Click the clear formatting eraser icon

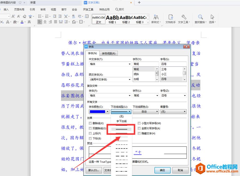click(x=24, y=16)
